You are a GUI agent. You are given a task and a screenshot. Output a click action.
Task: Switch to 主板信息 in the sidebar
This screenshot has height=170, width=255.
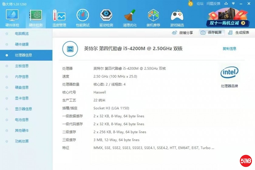point(22,66)
